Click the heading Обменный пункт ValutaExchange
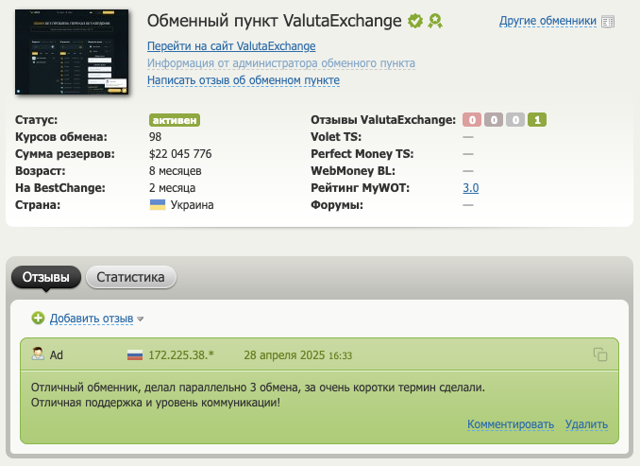Viewport: 640px width, 466px height. (x=275, y=21)
